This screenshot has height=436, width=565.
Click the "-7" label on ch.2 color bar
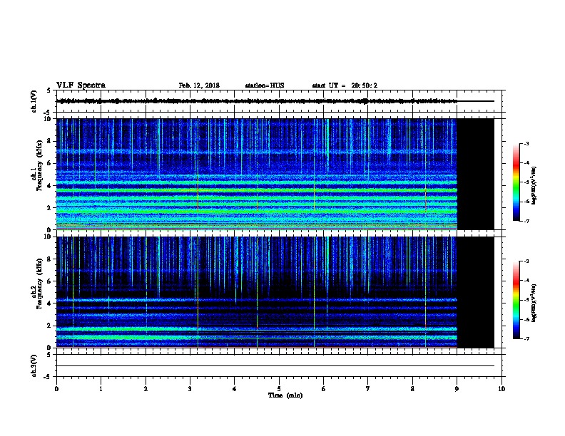(x=526, y=339)
